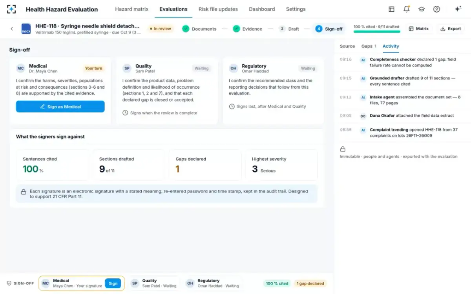The image size is (471, 294).
Task: Click the OH avatar on the Regulatory card
Action: point(234,68)
